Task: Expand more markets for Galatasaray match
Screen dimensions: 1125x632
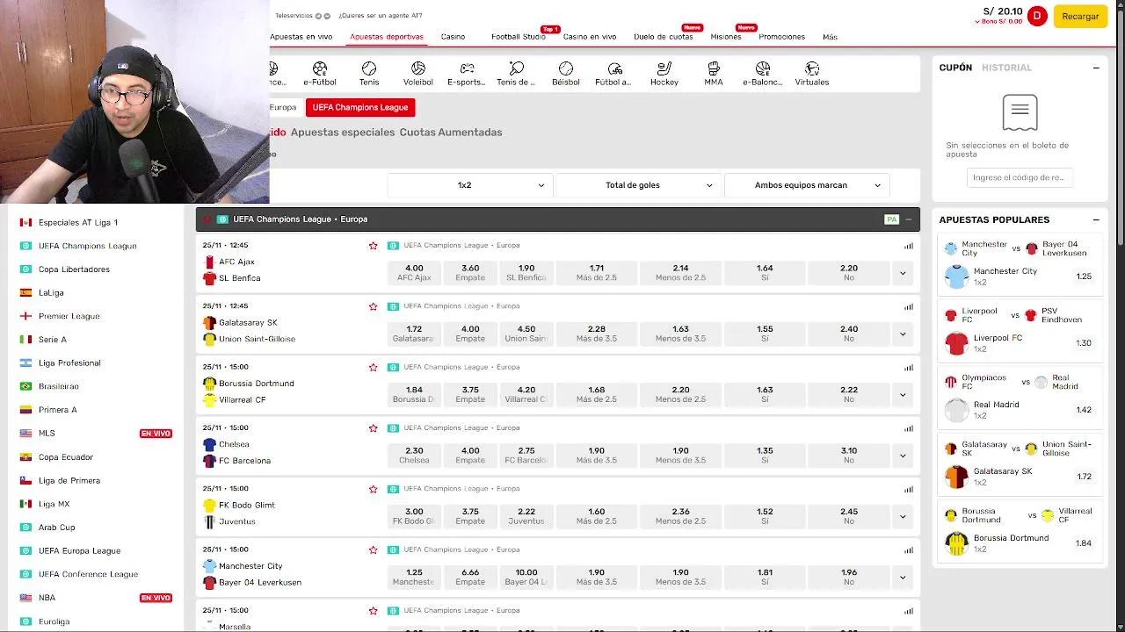Action: click(x=903, y=334)
